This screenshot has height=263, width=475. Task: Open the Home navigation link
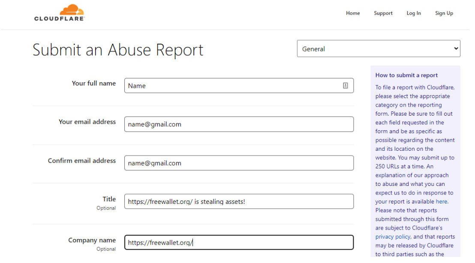click(353, 13)
